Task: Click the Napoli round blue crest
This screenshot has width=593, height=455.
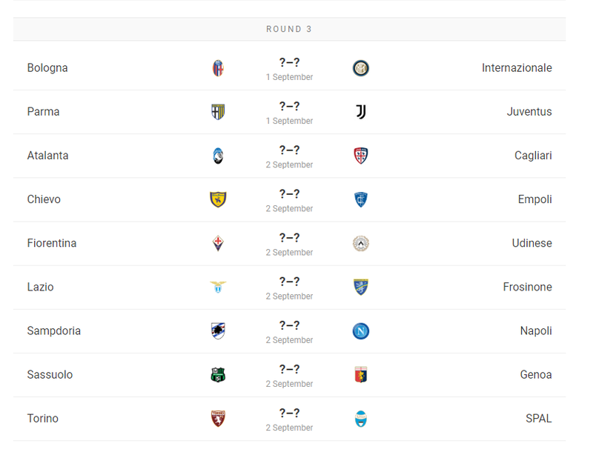Action: (x=361, y=331)
